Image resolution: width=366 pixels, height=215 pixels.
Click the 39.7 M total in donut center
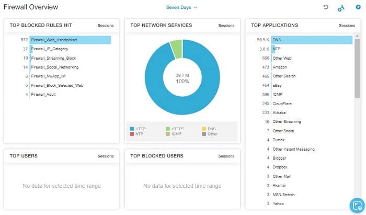pos(182,75)
